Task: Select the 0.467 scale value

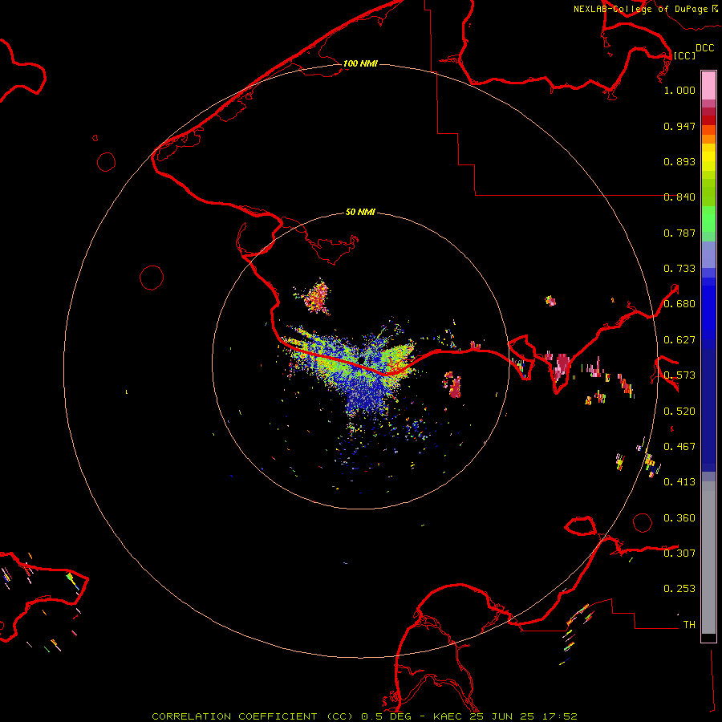Action: click(x=679, y=447)
